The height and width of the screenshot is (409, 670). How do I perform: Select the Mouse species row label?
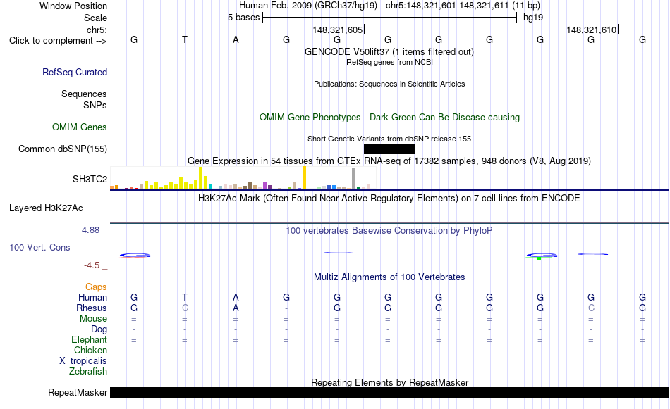coord(93,319)
